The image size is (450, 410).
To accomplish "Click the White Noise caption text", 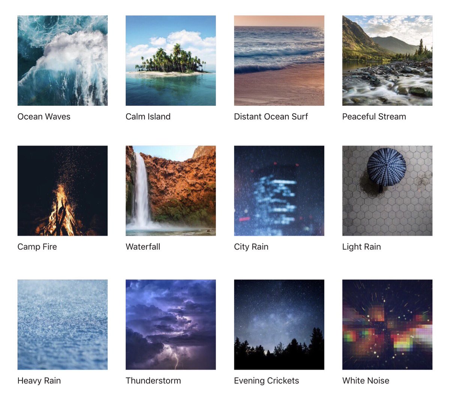I will click(x=366, y=381).
